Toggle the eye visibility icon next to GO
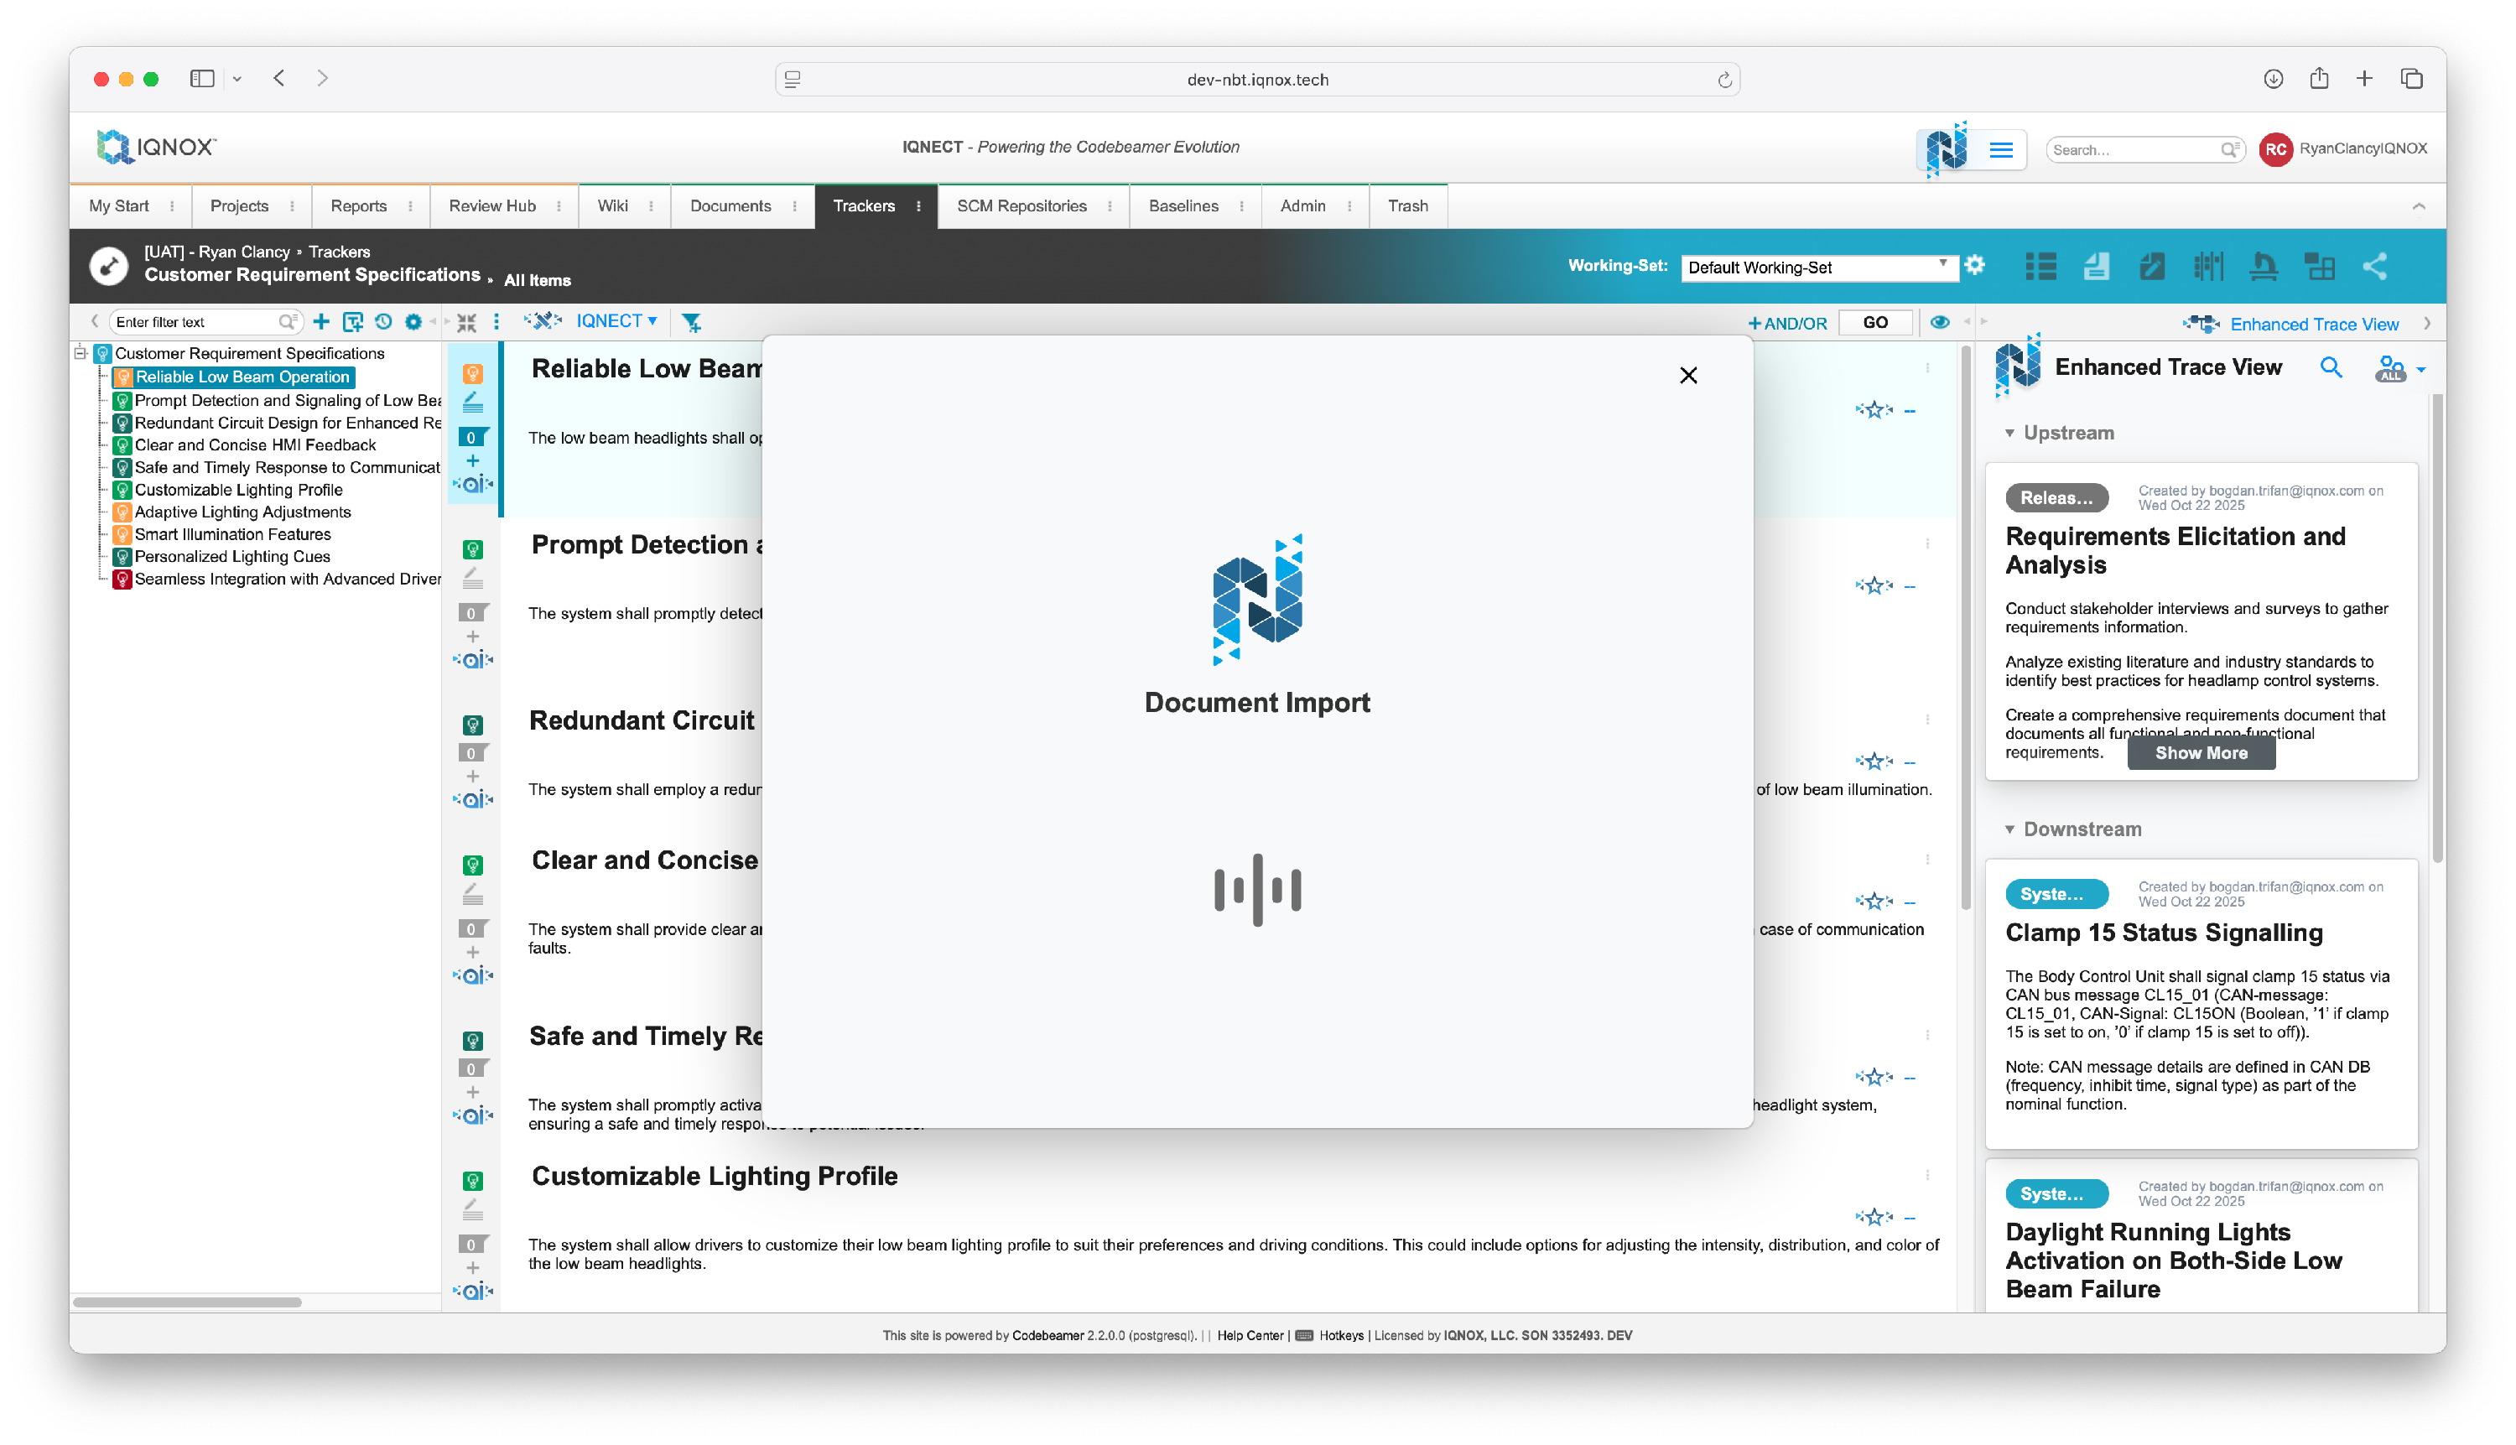This screenshot has width=2516, height=1445. coord(1939,321)
